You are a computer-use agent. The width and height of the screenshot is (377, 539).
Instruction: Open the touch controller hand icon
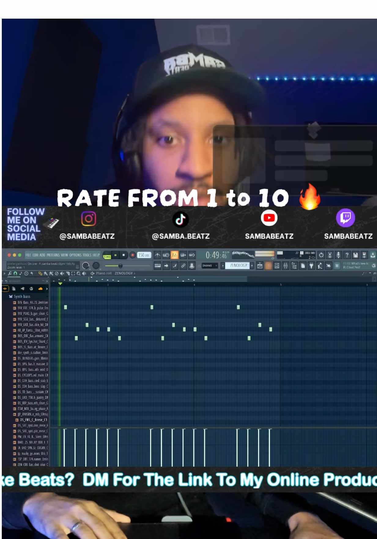[328, 266]
